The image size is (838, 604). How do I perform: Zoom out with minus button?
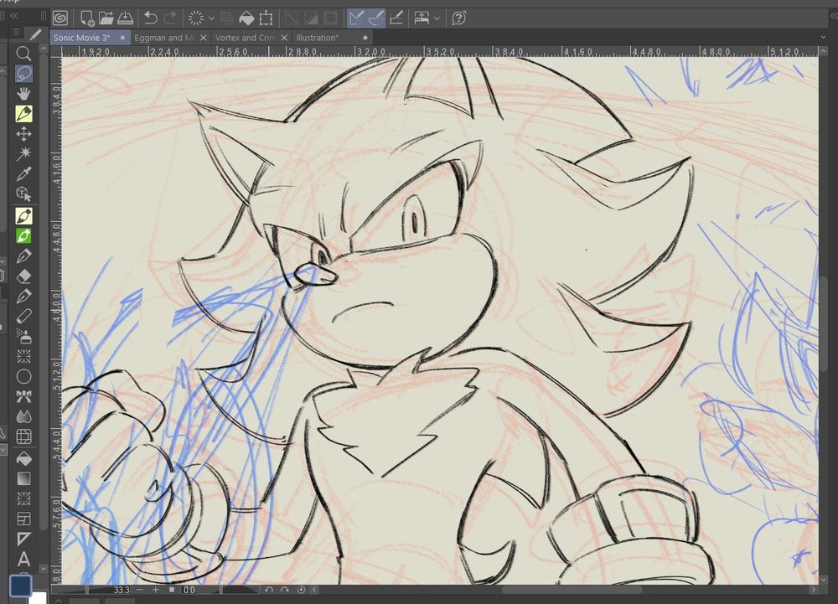click(139, 590)
